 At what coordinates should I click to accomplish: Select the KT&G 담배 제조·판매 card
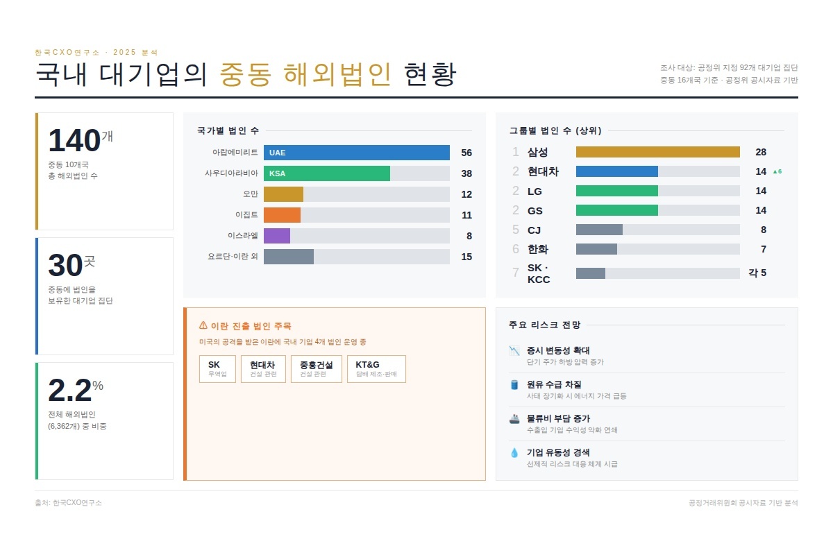point(376,369)
